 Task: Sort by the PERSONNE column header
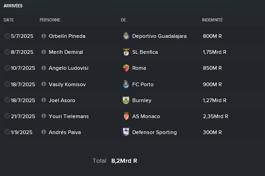50,20
